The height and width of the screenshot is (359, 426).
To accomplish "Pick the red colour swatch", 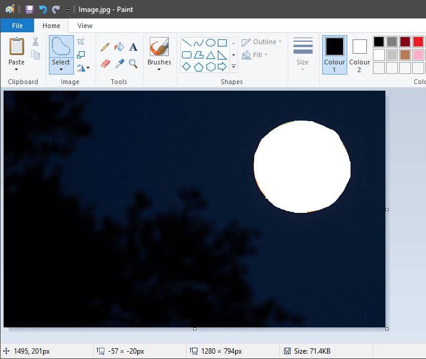I will 418,42.
